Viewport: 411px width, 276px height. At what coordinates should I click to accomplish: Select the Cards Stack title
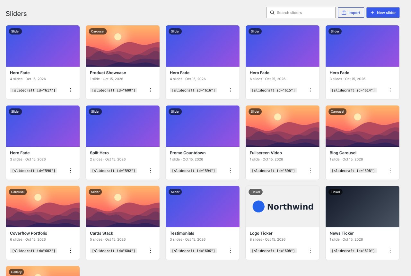point(101,233)
